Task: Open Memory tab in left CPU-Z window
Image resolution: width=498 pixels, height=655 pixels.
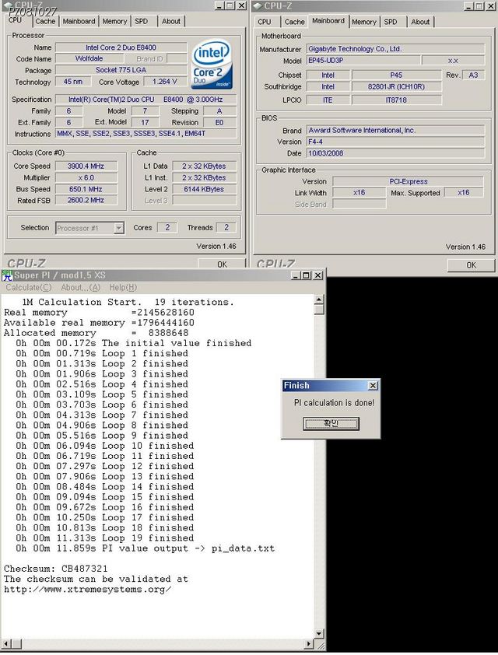Action: tap(114, 21)
